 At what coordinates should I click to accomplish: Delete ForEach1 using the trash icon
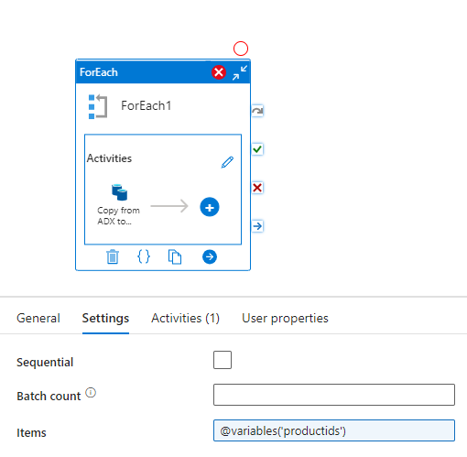[113, 256]
